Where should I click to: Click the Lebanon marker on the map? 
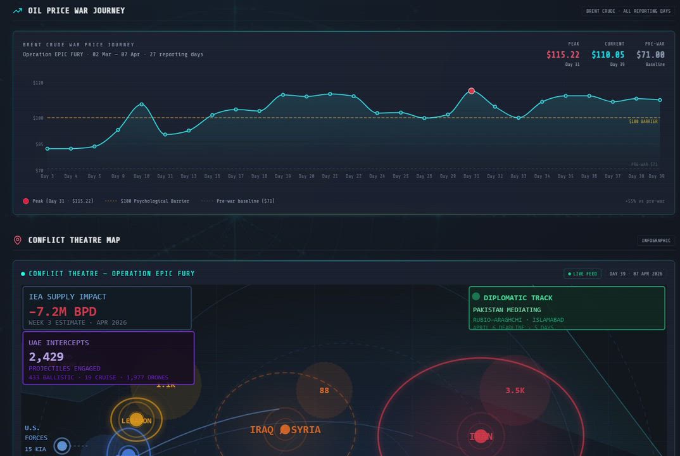point(137,419)
